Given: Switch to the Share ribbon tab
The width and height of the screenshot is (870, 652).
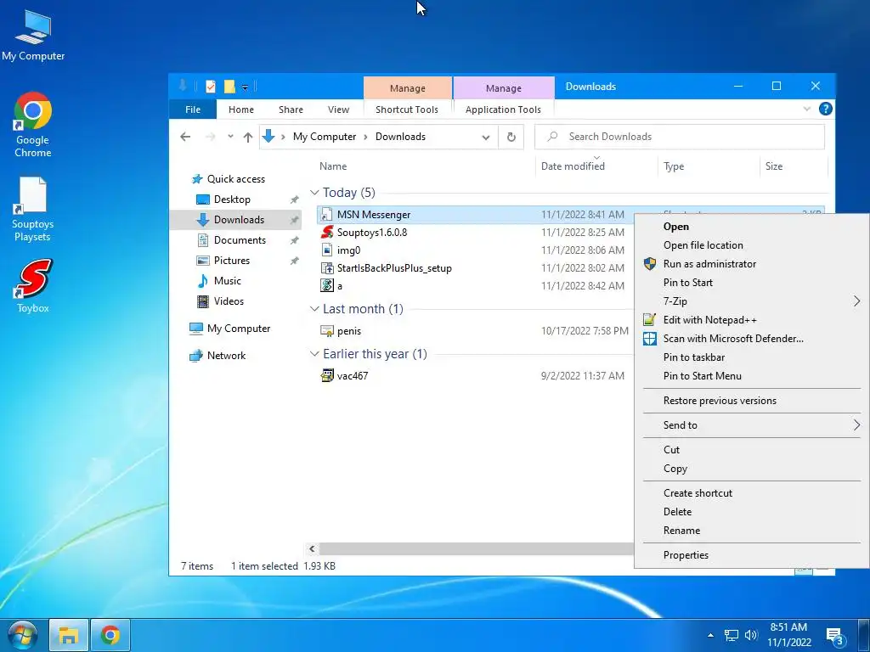Looking at the screenshot, I should 291,110.
